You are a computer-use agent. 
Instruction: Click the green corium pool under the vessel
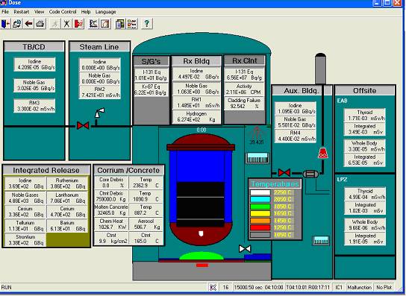coord(202,256)
